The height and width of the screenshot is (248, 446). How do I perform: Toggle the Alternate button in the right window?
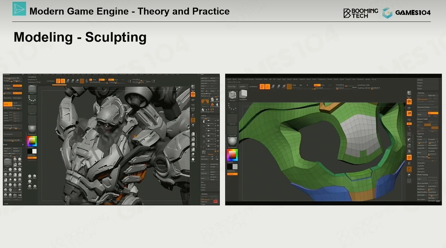pyautogui.click(x=232, y=174)
